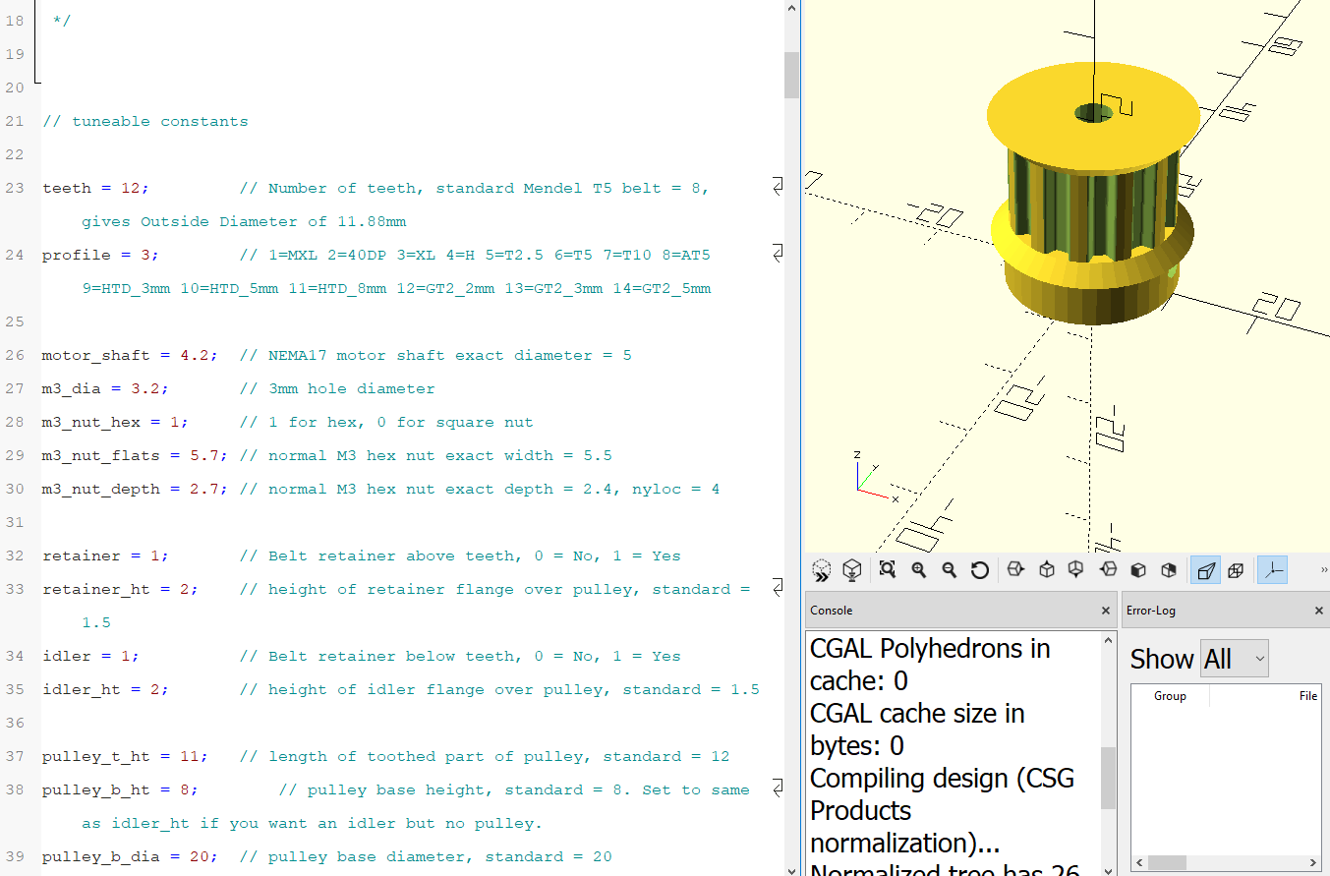Viewport: 1330px width, 876px height.
Task: Click the 'm3_nut_hex = 1;' code text
Action: pos(115,422)
